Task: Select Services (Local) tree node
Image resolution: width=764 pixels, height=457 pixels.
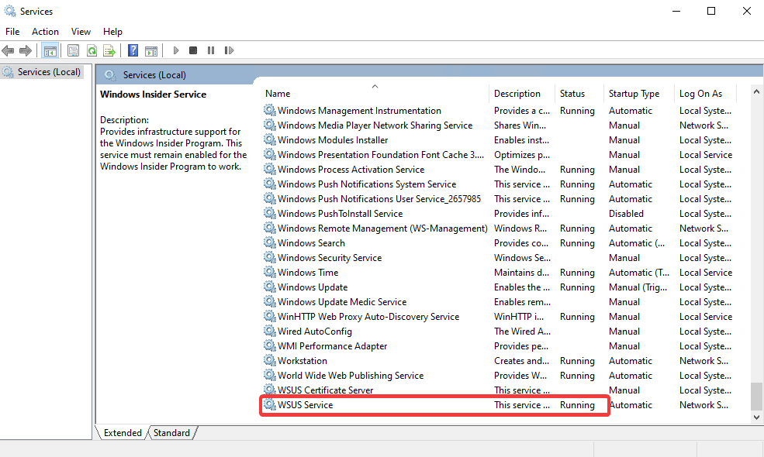Action: click(x=49, y=72)
